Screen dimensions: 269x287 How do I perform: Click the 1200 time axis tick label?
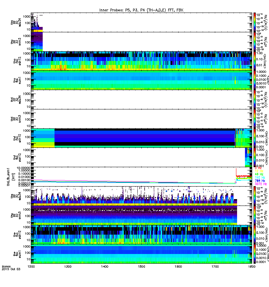[31, 267]
